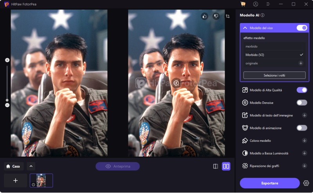This screenshot has height=193, width=313.
Task: Click the Modello Denoise icon
Action: click(245, 103)
